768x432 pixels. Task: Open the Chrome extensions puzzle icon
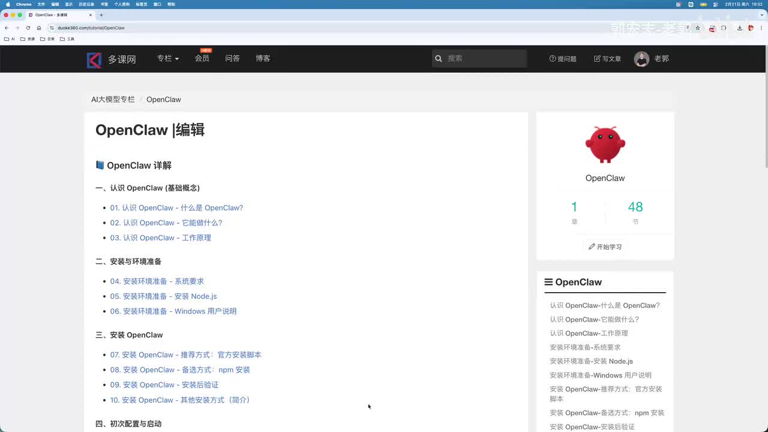724,28
